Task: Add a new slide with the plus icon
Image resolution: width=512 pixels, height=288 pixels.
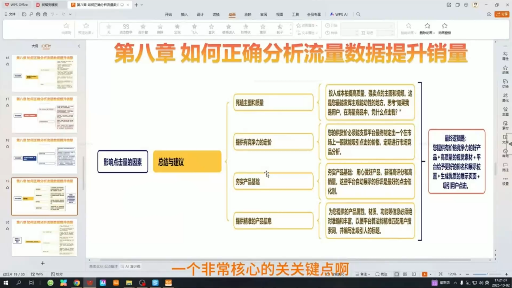Action: coord(43,263)
